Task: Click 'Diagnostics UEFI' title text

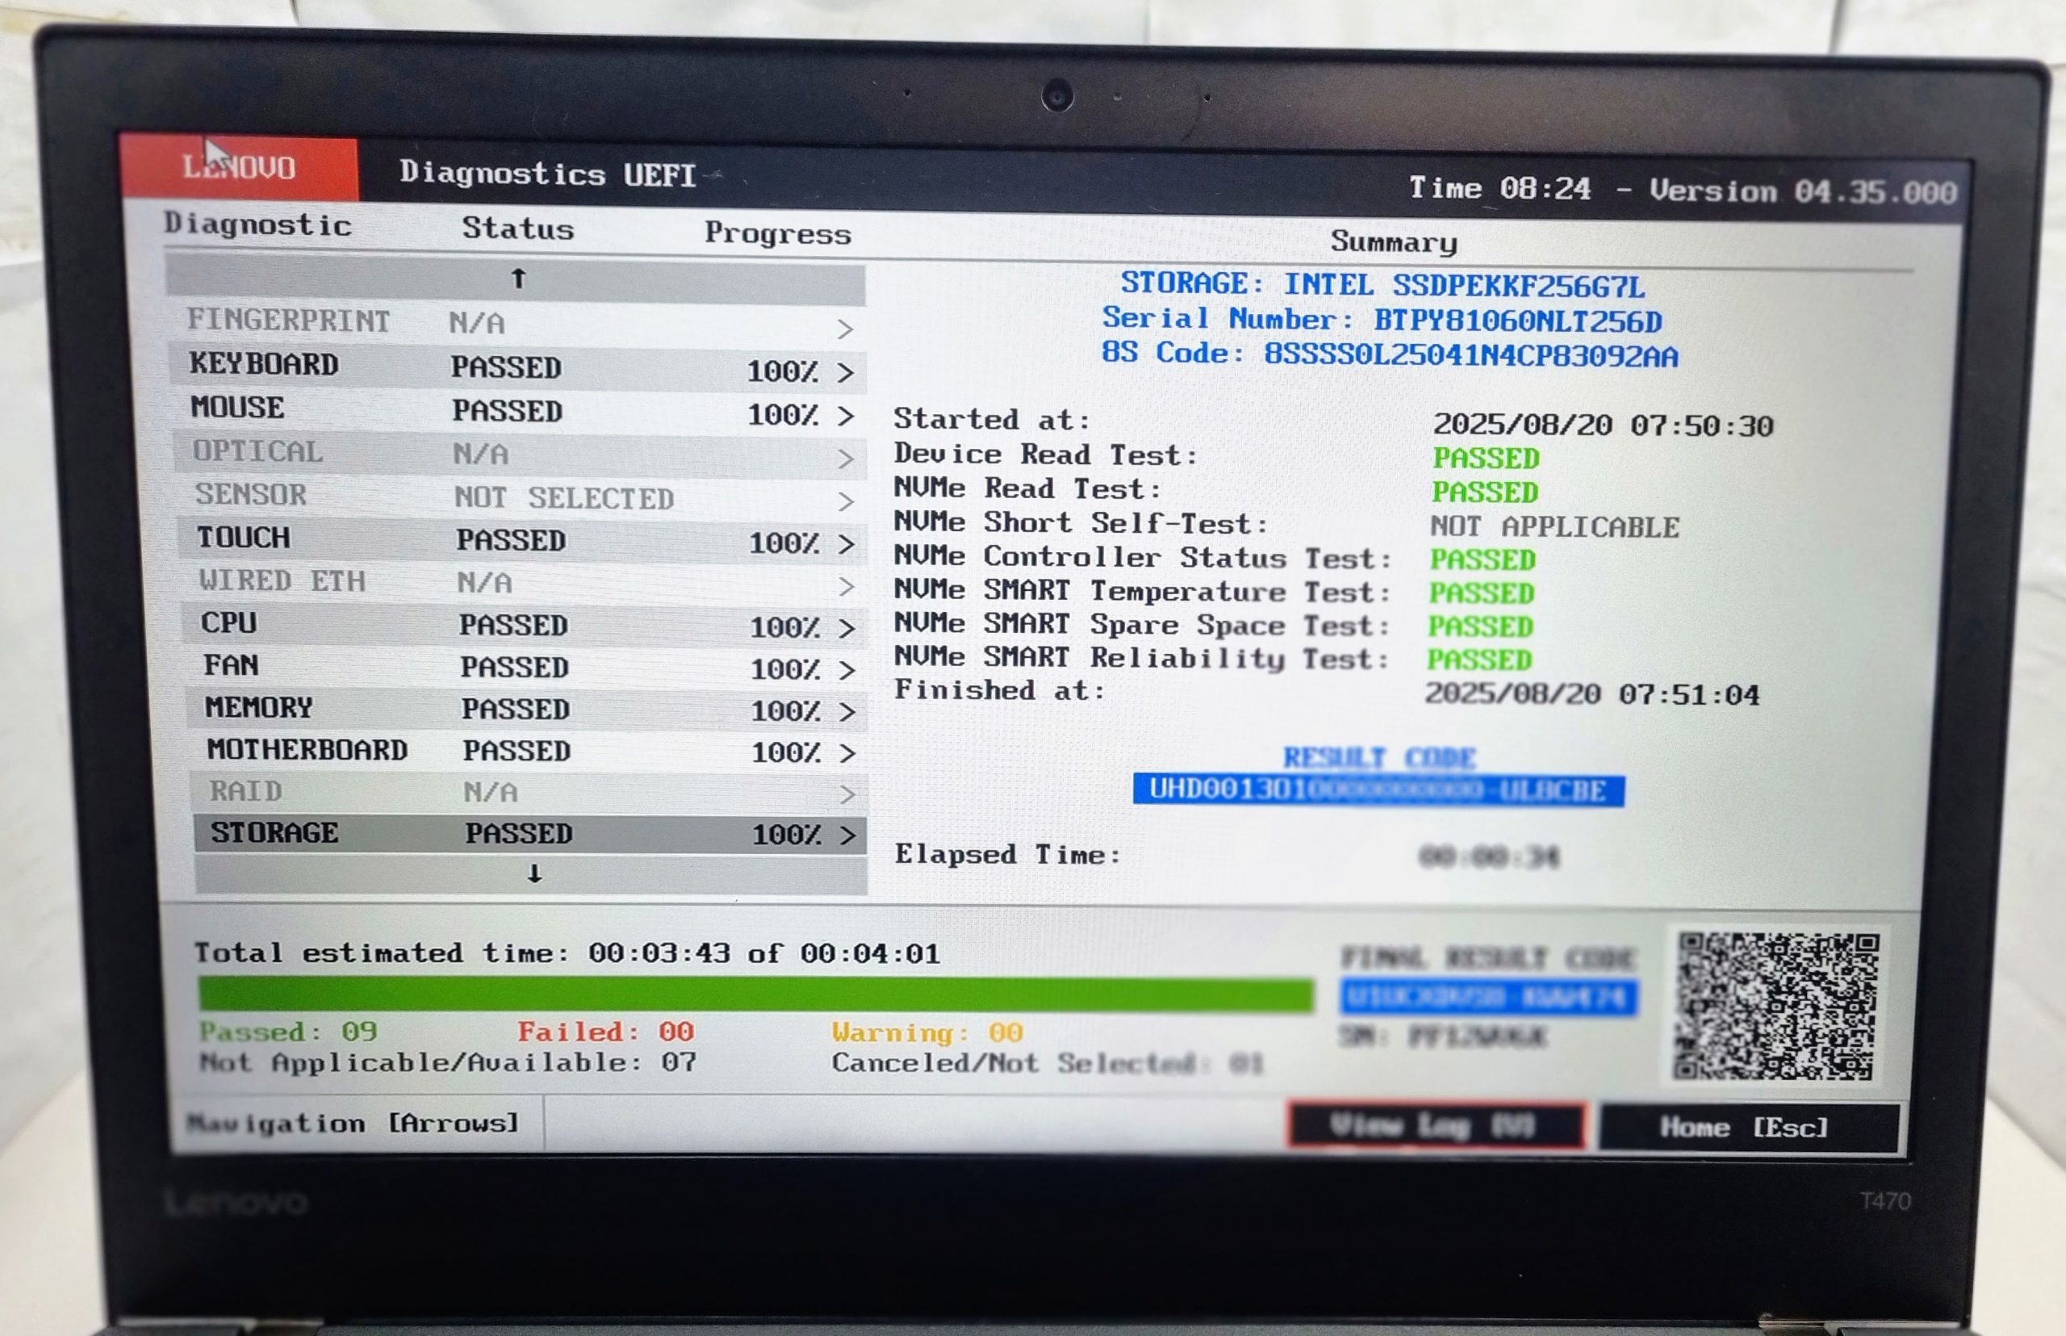Action: (547, 174)
